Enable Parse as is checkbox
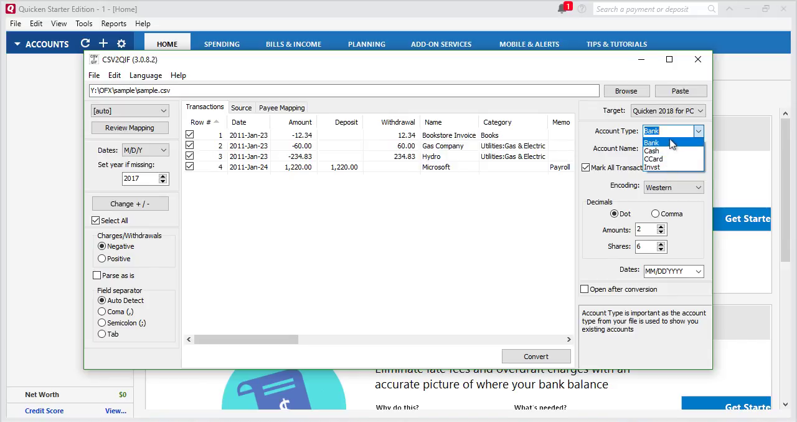 point(97,275)
